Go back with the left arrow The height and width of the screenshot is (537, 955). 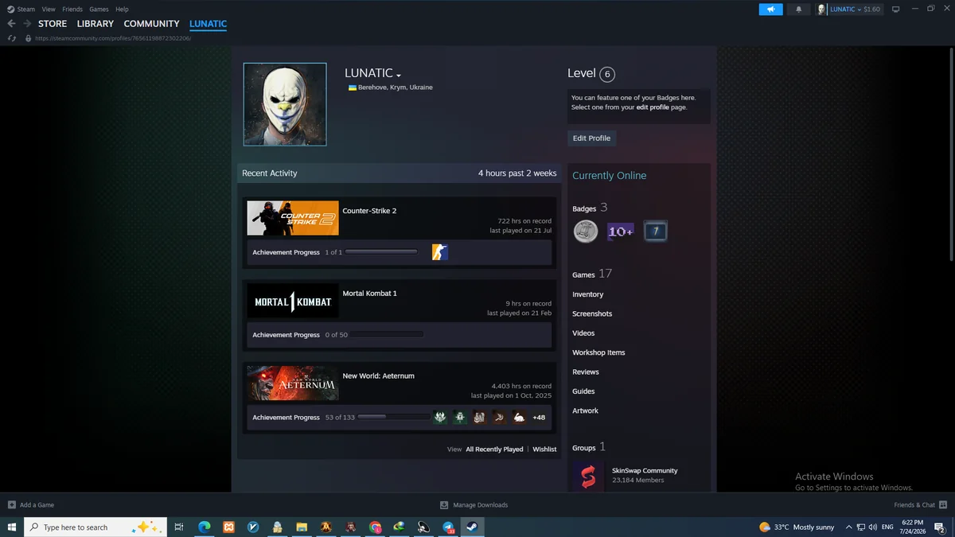(x=11, y=24)
